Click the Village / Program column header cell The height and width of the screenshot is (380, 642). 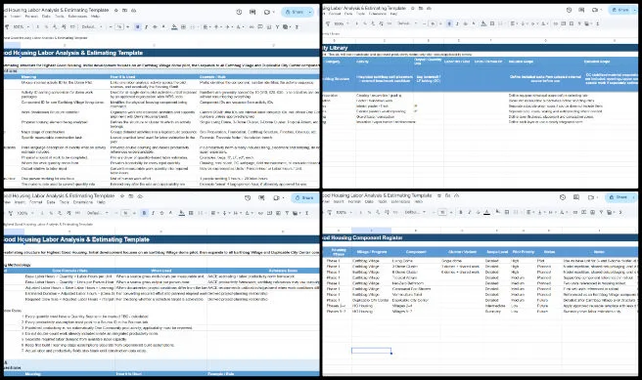click(372, 252)
